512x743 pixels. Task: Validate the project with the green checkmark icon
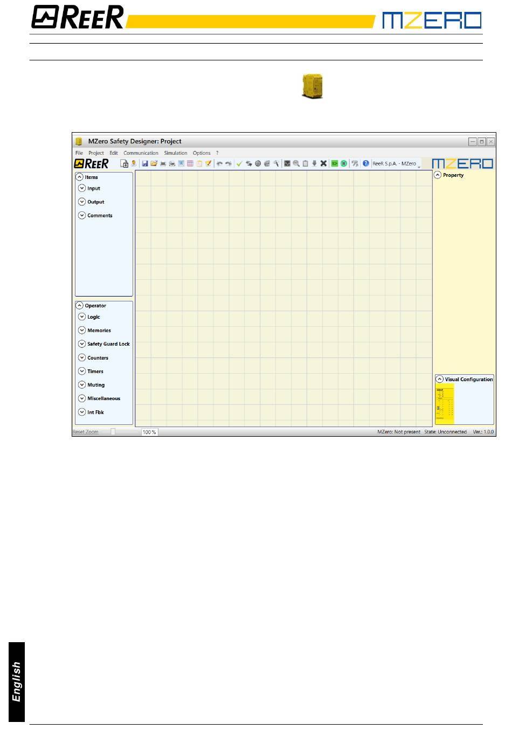click(239, 163)
